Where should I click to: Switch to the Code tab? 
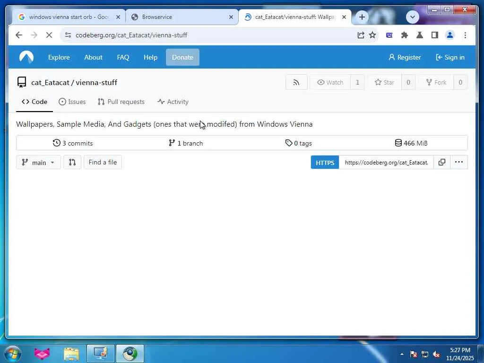(x=35, y=102)
